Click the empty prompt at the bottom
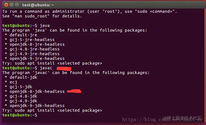The width and height of the screenshot is (206, 125). tap(20, 115)
